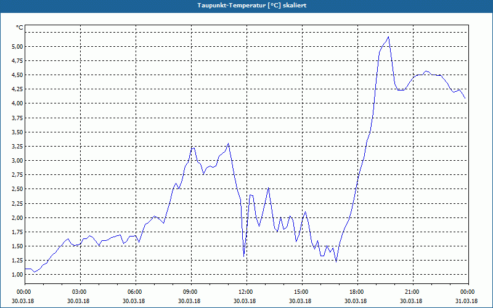Select the 2,25 y-axis label
This screenshot has width=493, height=308.
[x=18, y=203]
